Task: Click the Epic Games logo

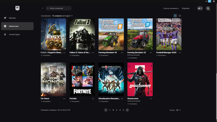Action: [17, 8]
